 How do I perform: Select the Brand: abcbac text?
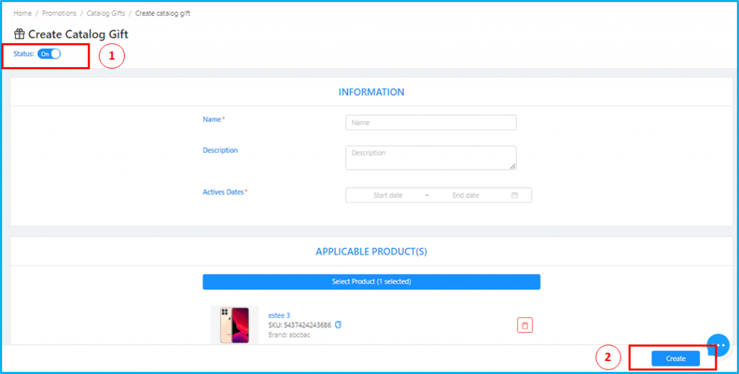click(289, 335)
